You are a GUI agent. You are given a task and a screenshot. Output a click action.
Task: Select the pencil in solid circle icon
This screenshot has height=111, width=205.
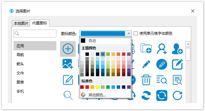pyautogui.click(x=162, y=64)
